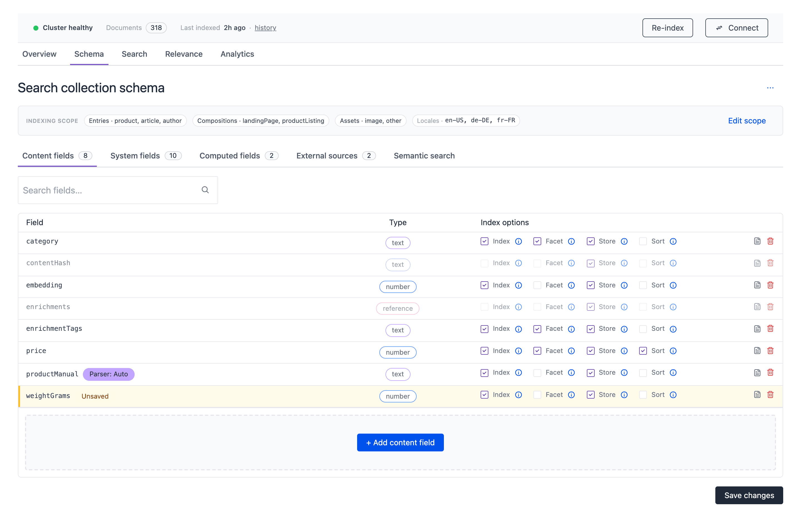Go to the Analytics tab
Image resolution: width=801 pixels, height=522 pixels.
[237, 54]
